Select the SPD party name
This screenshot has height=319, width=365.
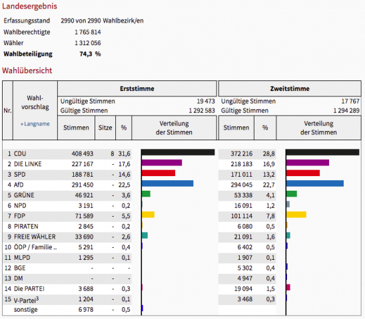[x=20, y=175]
